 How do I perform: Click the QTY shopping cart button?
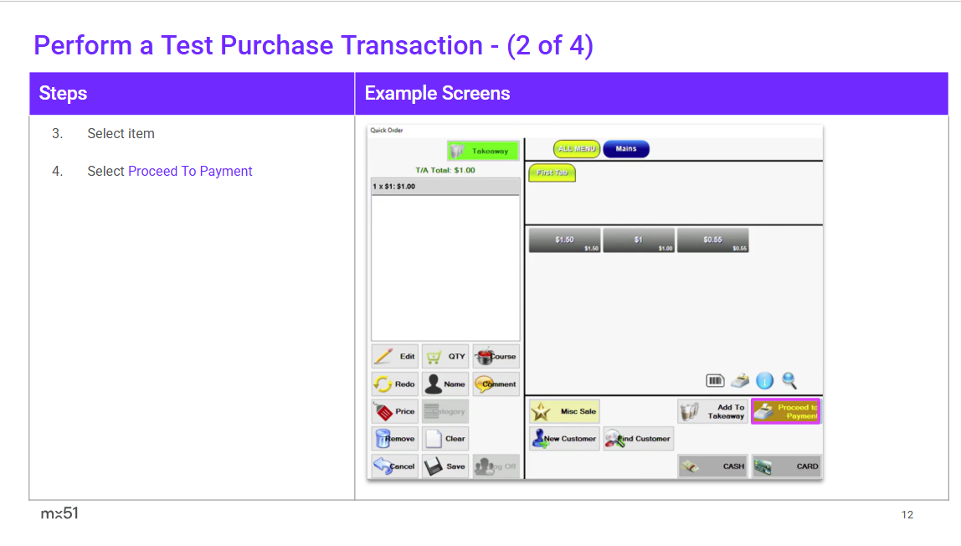[445, 356]
